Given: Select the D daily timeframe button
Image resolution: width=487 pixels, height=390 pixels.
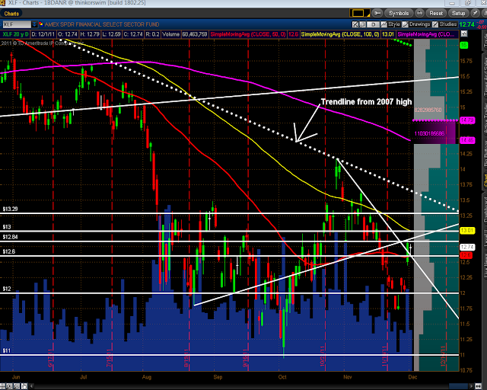Looking at the screenshot, I should point(374,24).
